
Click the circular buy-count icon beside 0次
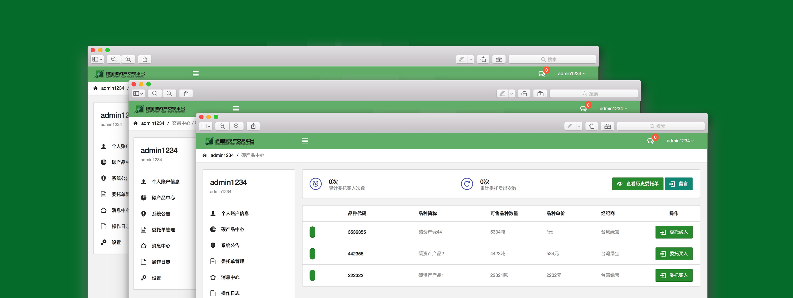point(315,184)
